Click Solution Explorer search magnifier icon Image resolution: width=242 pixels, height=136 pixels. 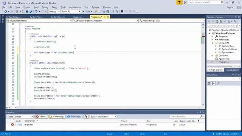coord(237,26)
